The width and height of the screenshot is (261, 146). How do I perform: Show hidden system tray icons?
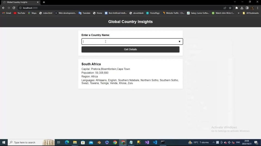213,142
